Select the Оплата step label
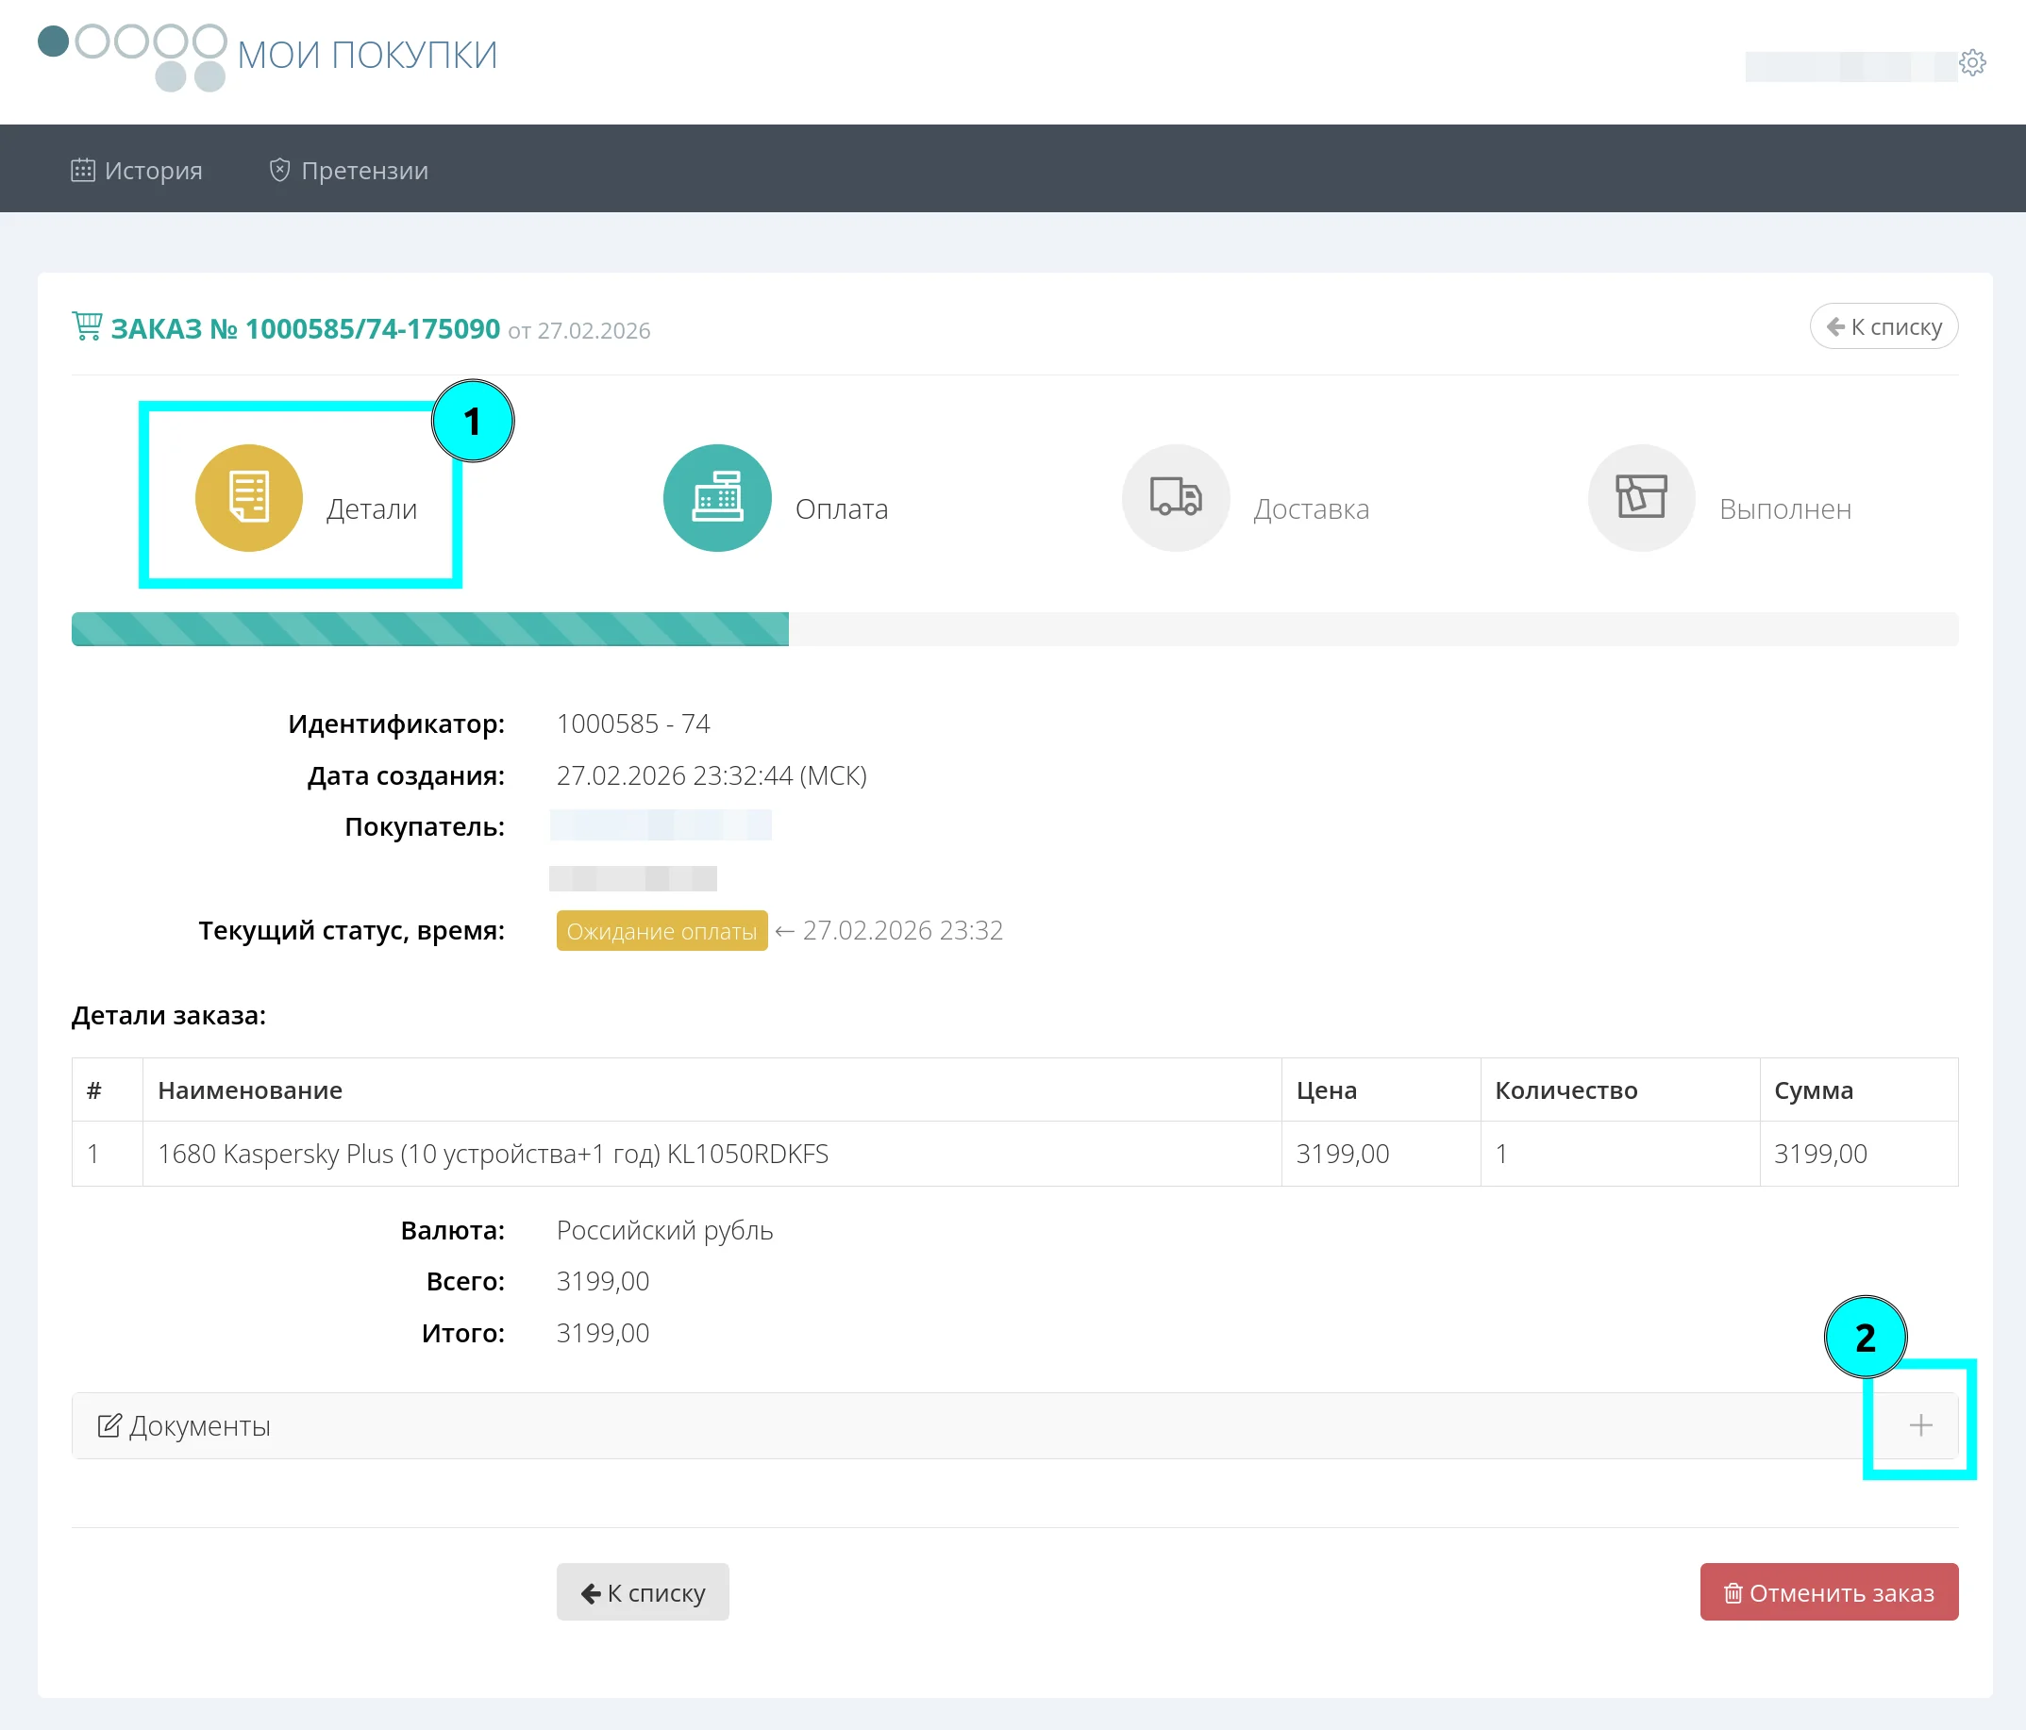The height and width of the screenshot is (1730, 2026). (841, 509)
